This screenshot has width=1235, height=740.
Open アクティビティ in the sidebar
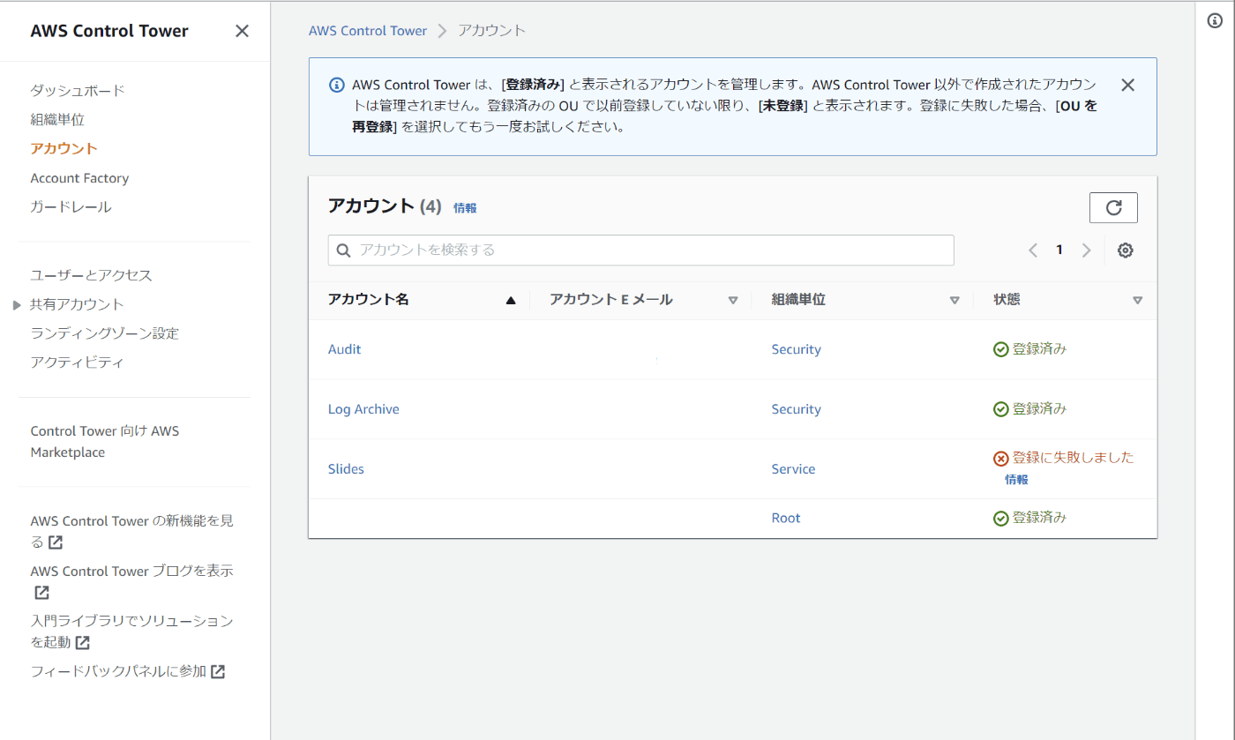(77, 363)
